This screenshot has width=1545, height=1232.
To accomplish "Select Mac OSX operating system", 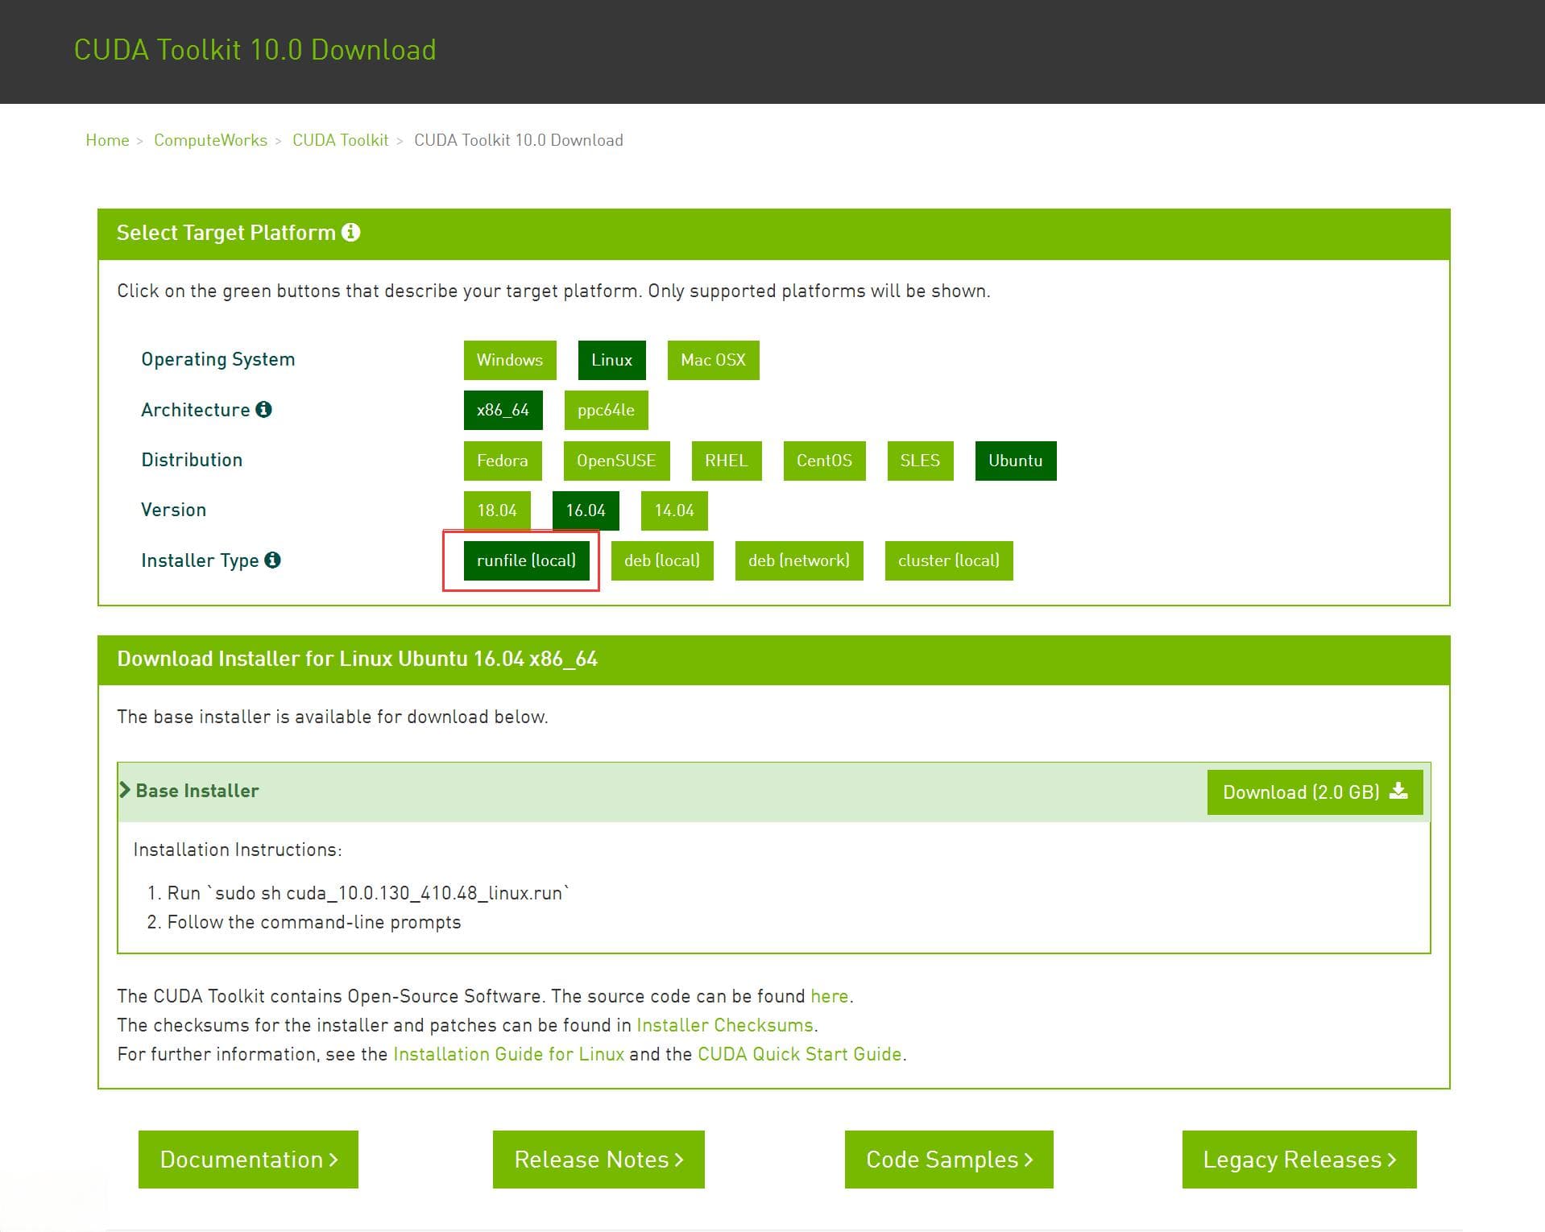I will click(713, 360).
